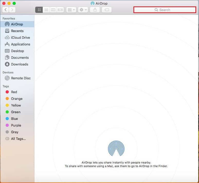Click the search magnifying glass icon
This screenshot has height=183, width=199.
click(156, 10)
